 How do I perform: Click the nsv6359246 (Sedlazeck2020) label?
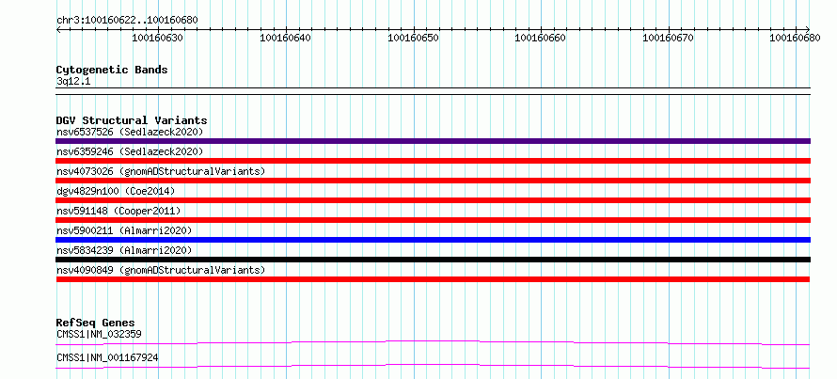tap(130, 151)
